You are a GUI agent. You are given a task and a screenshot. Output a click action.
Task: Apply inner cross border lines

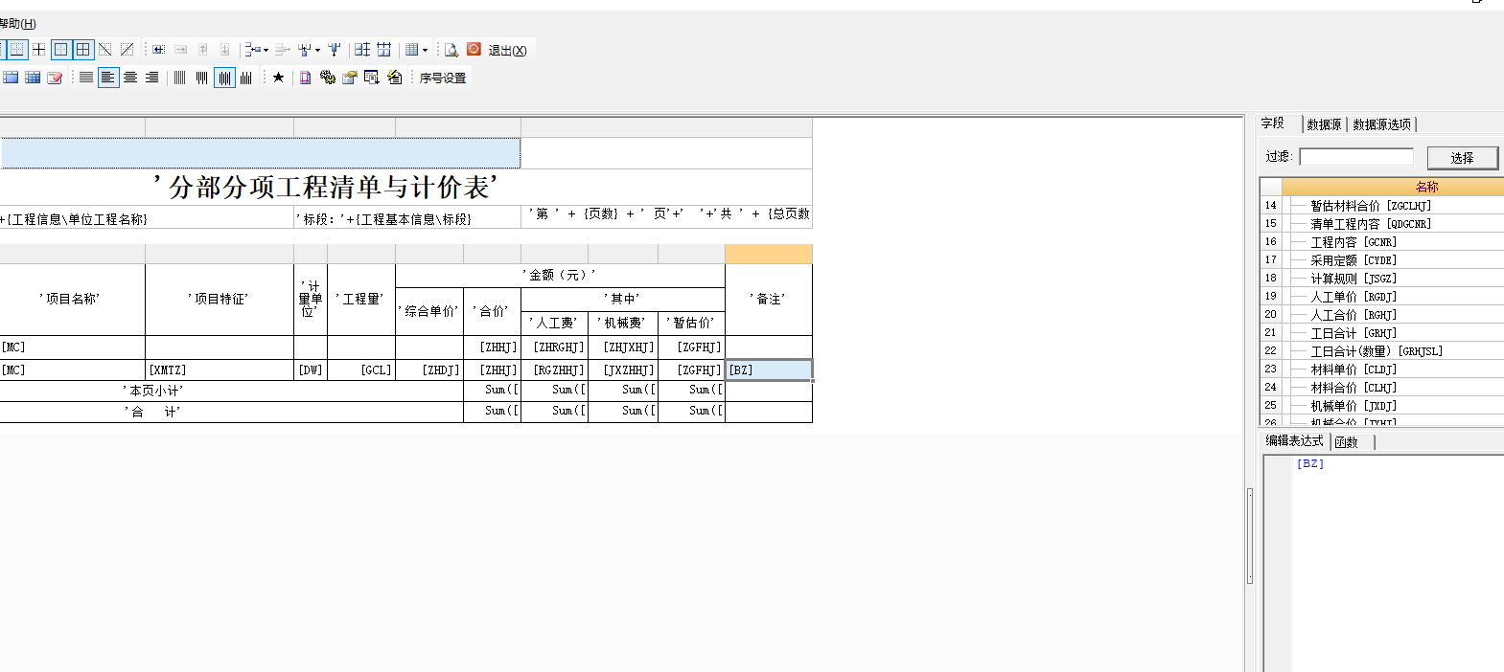click(39, 50)
